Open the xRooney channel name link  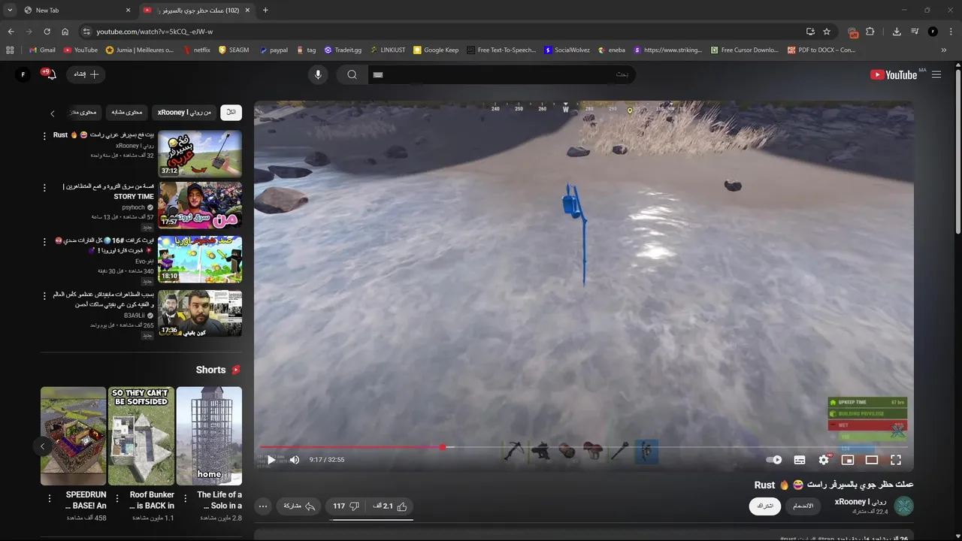tap(861, 501)
